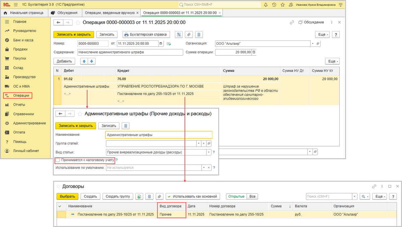Open search options dropdown in Договоры

tap(365, 197)
